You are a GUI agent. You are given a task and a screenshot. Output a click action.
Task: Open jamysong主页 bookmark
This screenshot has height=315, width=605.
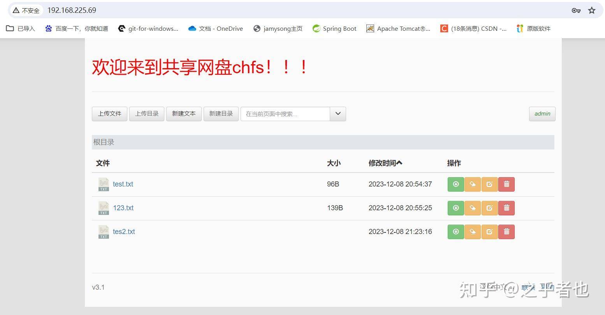coord(278,28)
